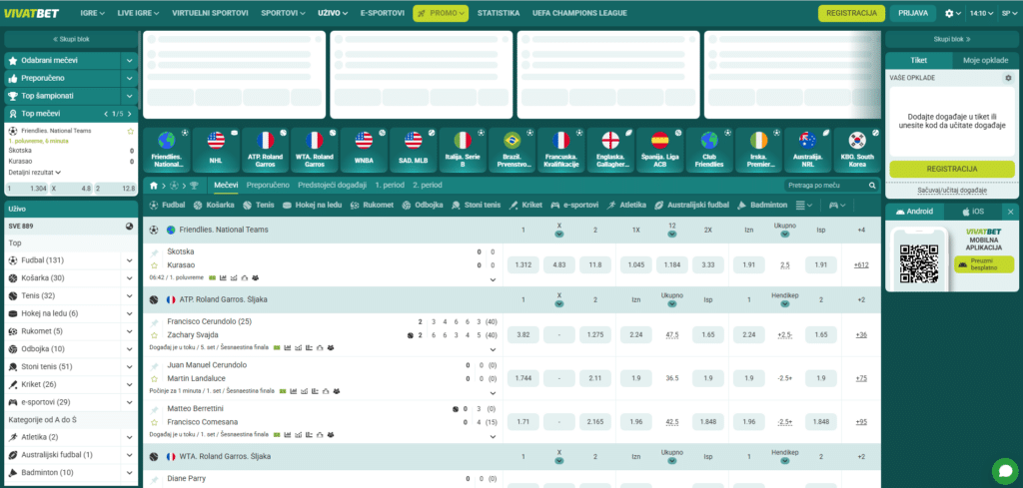This screenshot has width=1023, height=488.
Task: Click REGISTRACIJA button in ticket panel
Action: point(952,169)
